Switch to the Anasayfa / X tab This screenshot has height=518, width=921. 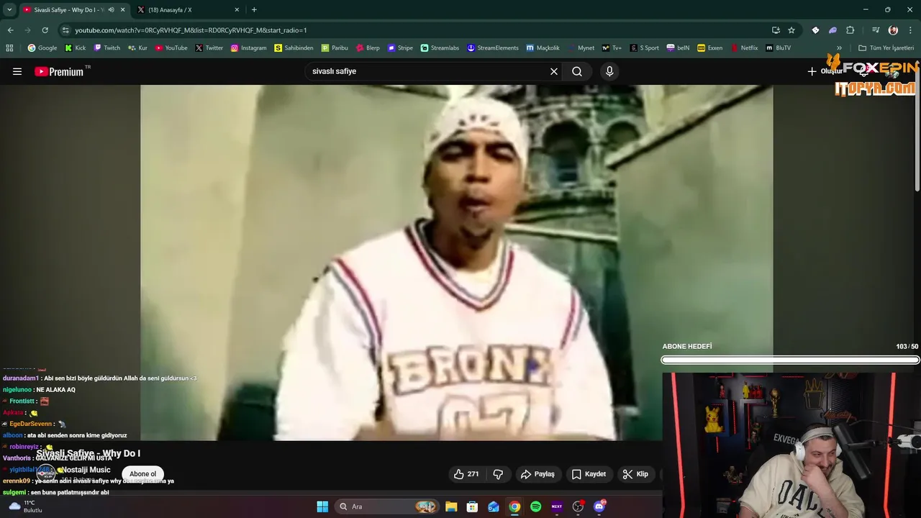pos(189,10)
